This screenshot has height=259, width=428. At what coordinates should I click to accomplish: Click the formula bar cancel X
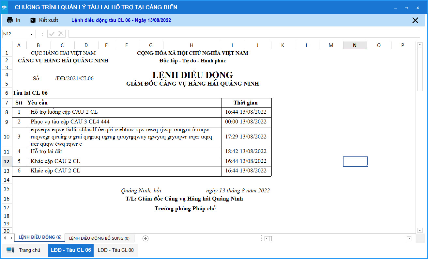coord(61,34)
